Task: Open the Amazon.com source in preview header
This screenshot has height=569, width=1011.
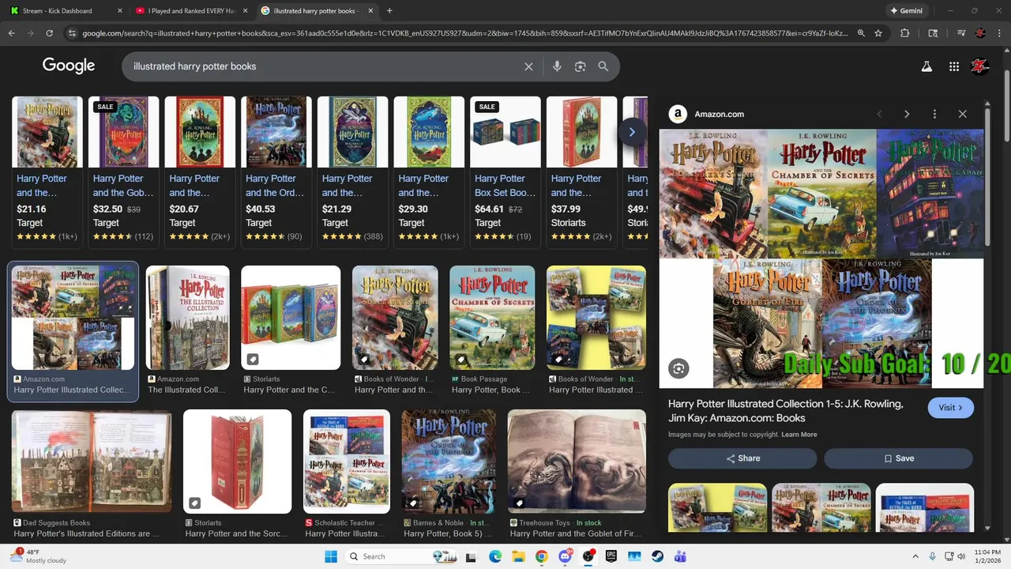Action: pos(719,114)
